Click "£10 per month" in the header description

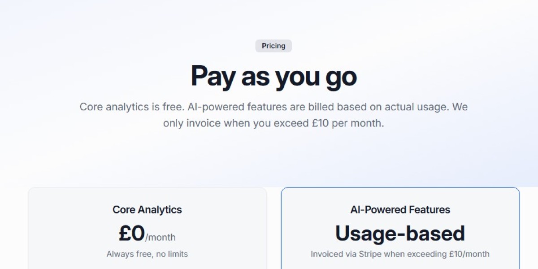tap(347, 123)
